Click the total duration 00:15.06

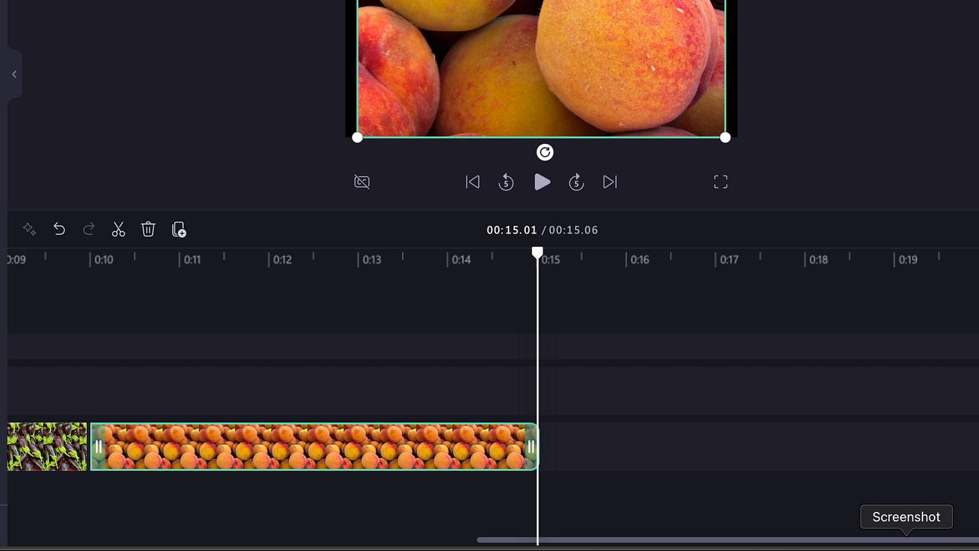[x=573, y=230]
